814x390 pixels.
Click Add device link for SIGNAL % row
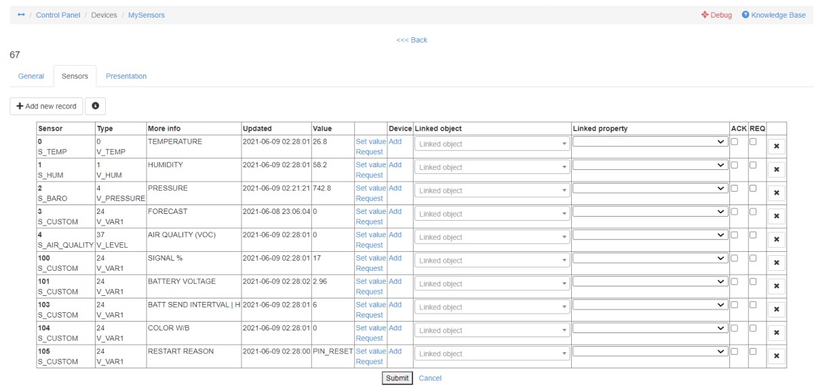click(x=395, y=258)
